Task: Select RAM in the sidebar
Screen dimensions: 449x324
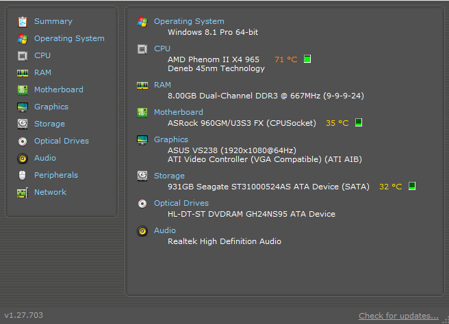Action: click(42, 72)
